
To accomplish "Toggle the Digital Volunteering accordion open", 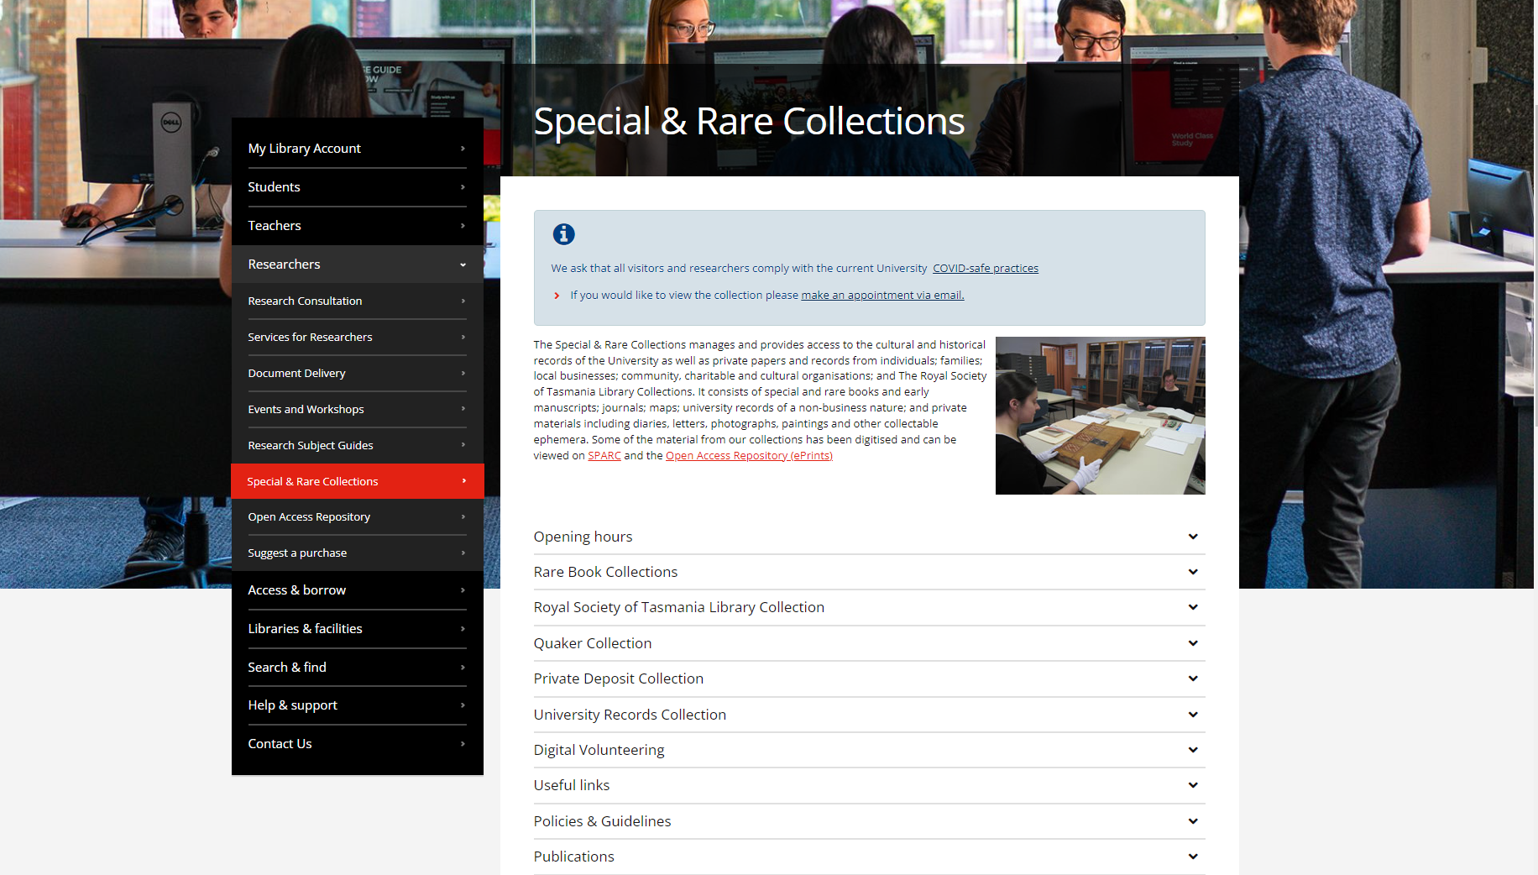I will pos(1192,750).
